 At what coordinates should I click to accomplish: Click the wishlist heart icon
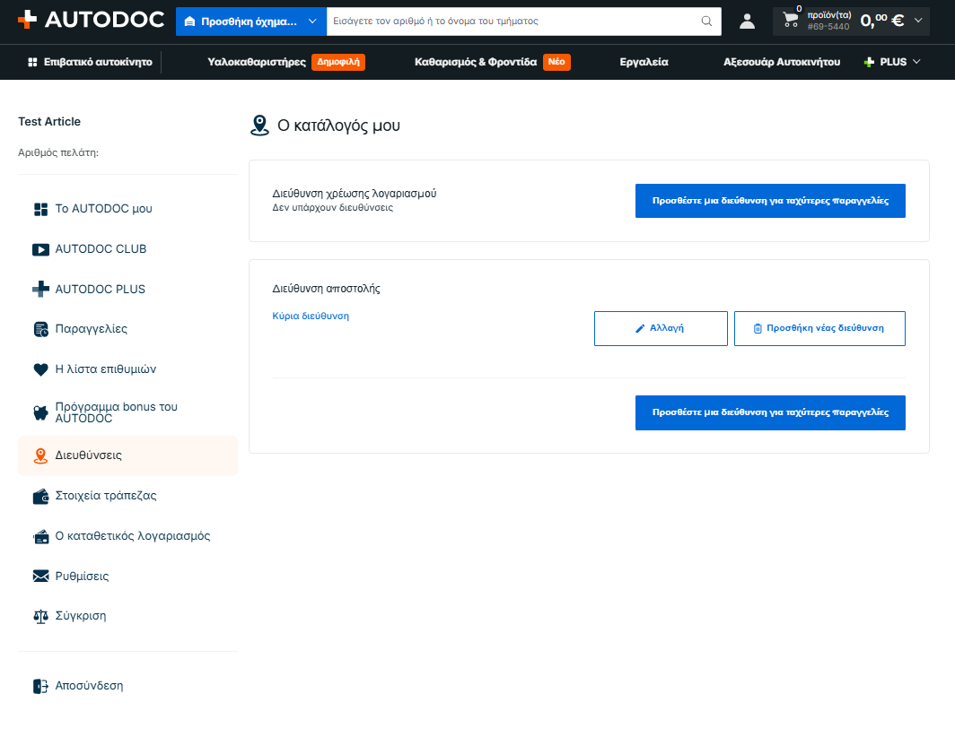[40, 369]
